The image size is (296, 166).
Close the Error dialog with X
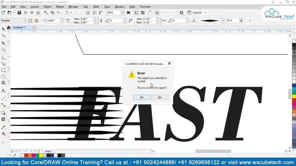(x=169, y=64)
